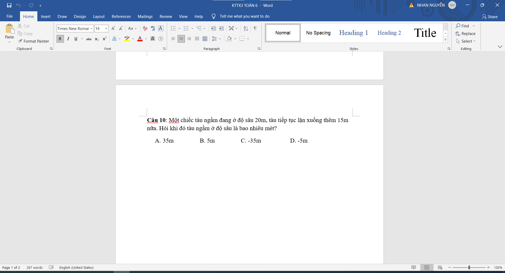The height and width of the screenshot is (273, 505).
Task: Apply Title style
Action: (425, 33)
